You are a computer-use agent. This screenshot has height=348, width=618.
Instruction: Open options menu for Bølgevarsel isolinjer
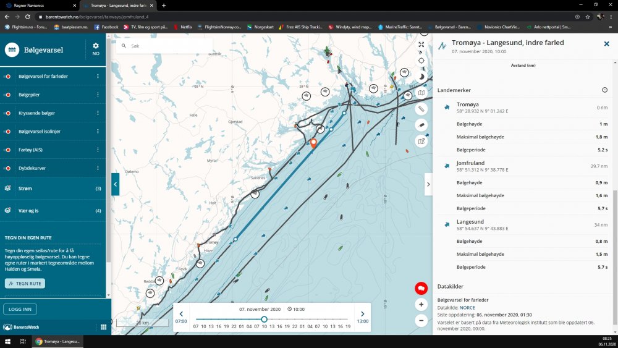point(98,131)
